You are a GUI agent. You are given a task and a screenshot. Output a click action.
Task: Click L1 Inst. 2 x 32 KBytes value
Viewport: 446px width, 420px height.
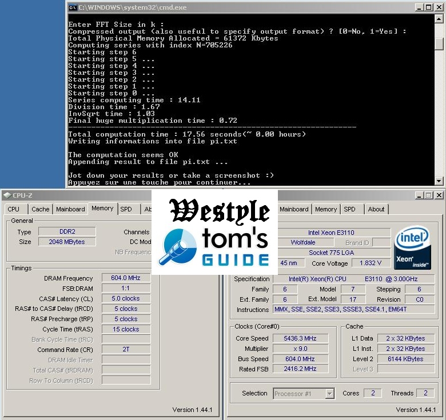point(406,349)
